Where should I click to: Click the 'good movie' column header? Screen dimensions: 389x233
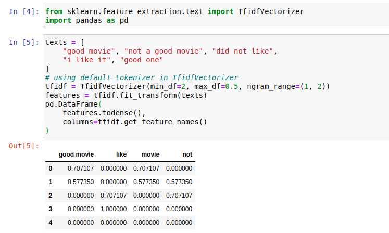coord(77,154)
